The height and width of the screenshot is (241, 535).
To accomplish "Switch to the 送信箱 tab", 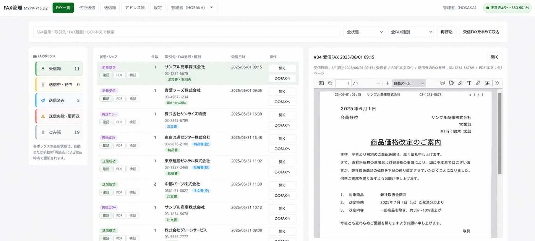I will pos(110,8).
